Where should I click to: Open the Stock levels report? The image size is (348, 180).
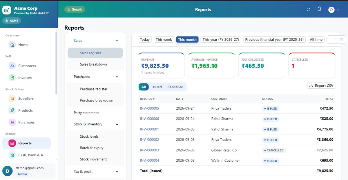95,137
